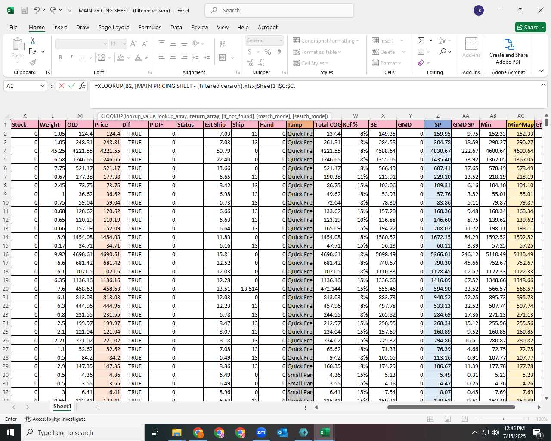Collapse the ribbon with chevron
The width and height of the screenshot is (551, 441).
[x=541, y=71]
